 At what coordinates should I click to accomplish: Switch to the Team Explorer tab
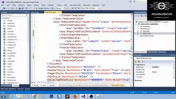pos(152,52)
